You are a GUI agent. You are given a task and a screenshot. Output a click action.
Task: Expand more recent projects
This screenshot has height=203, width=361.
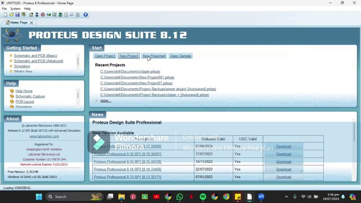click(x=105, y=100)
